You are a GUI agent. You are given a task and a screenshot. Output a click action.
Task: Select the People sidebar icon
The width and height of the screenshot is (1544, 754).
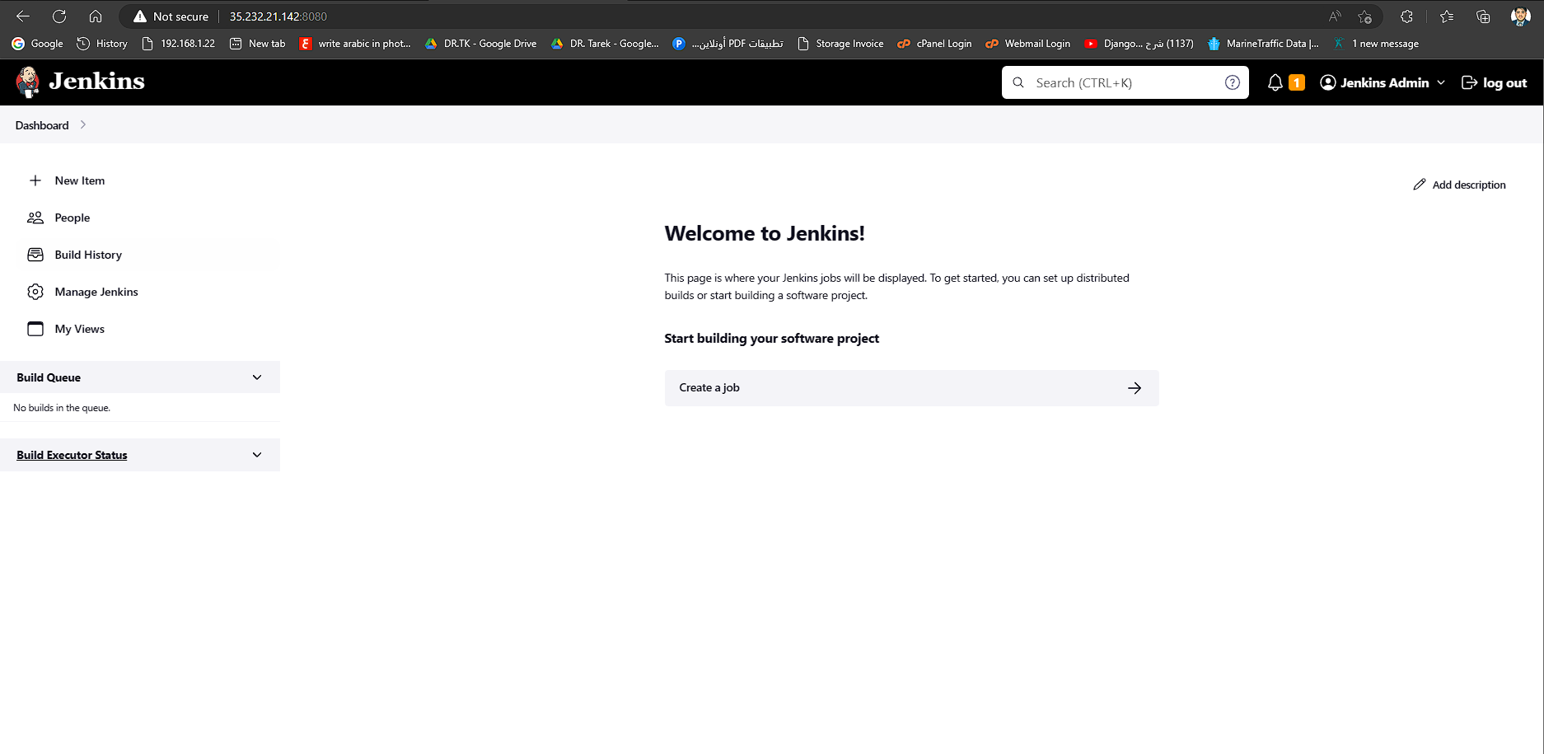[x=35, y=218]
